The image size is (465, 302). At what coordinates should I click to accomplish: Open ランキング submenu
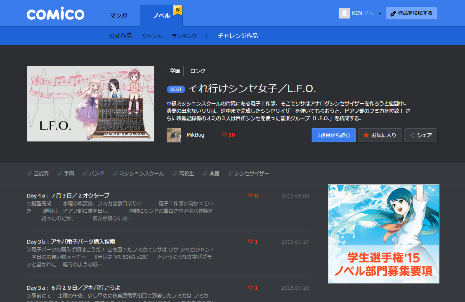(x=184, y=36)
